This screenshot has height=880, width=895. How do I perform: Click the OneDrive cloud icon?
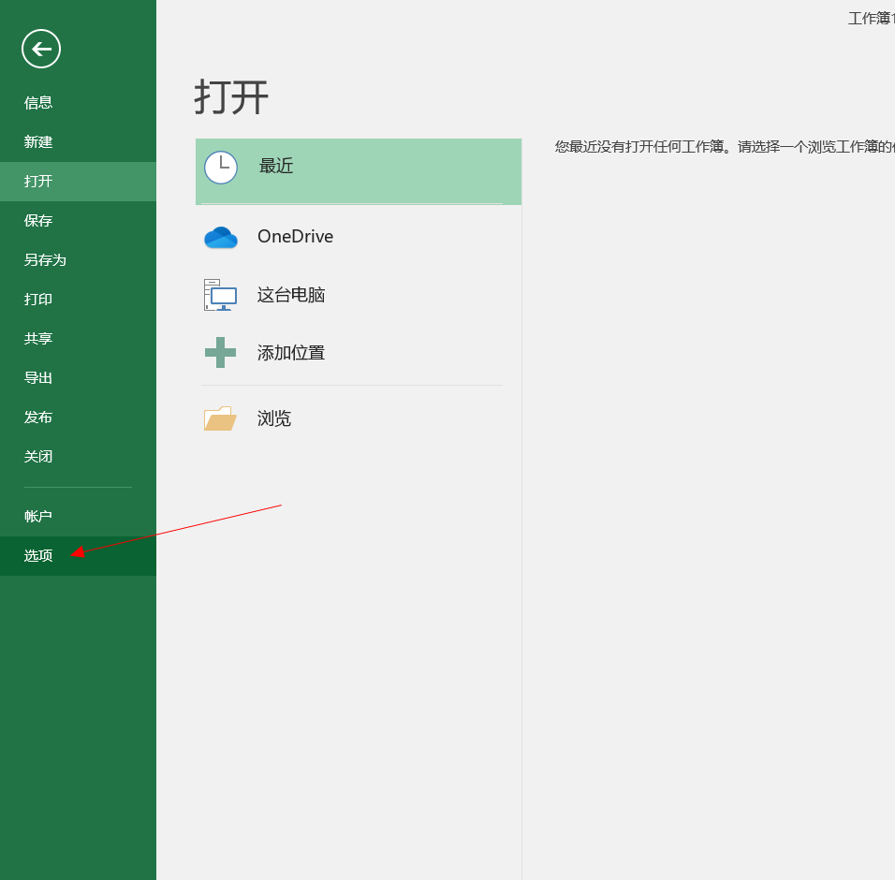[x=221, y=238]
